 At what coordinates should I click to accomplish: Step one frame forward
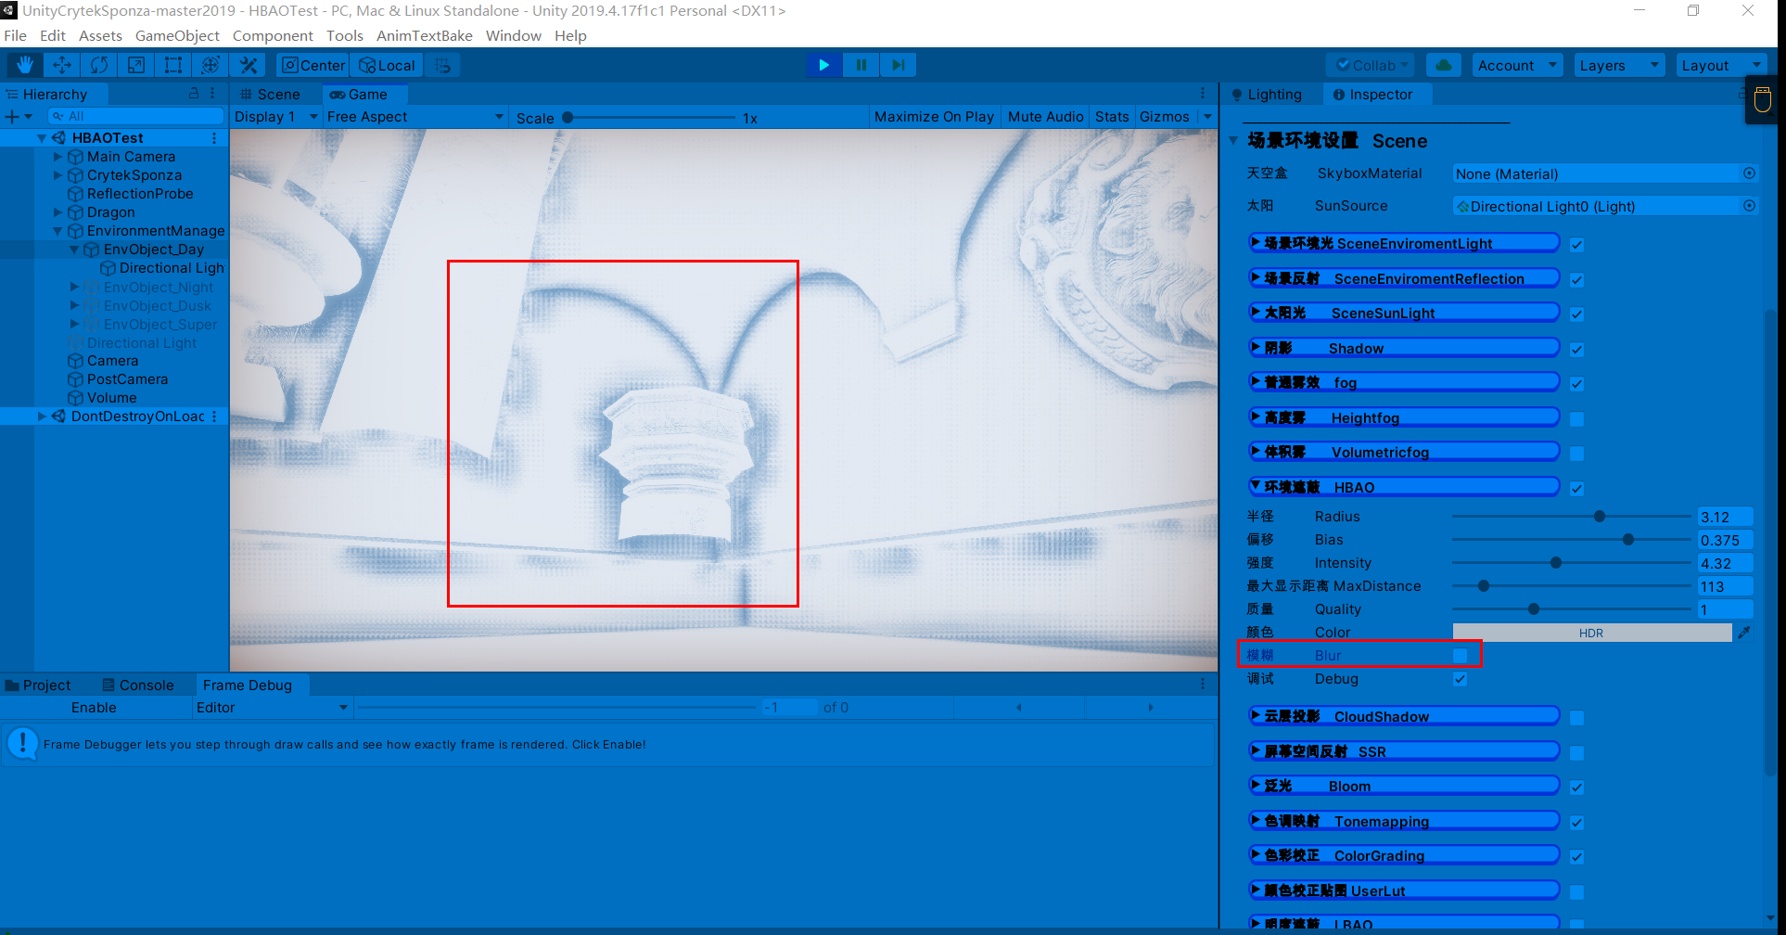898,65
